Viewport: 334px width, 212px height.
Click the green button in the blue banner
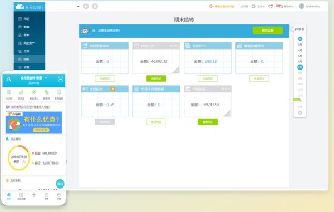tap(268, 31)
